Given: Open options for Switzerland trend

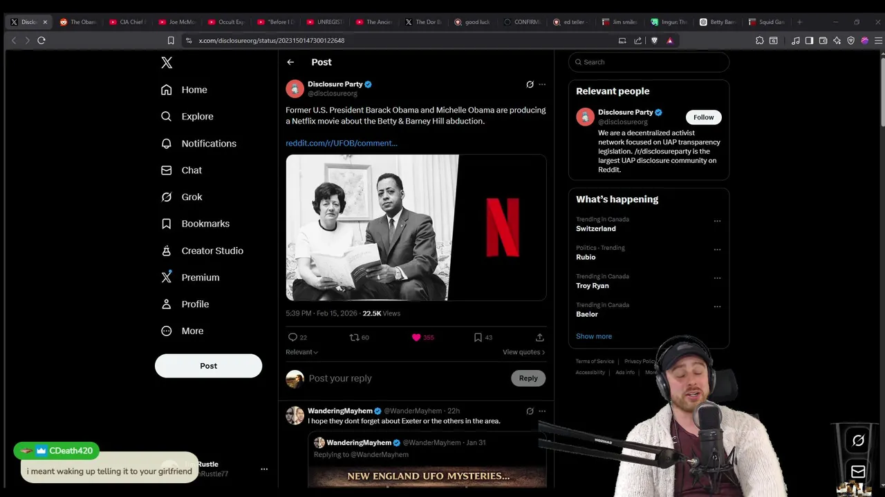Looking at the screenshot, I should (717, 221).
